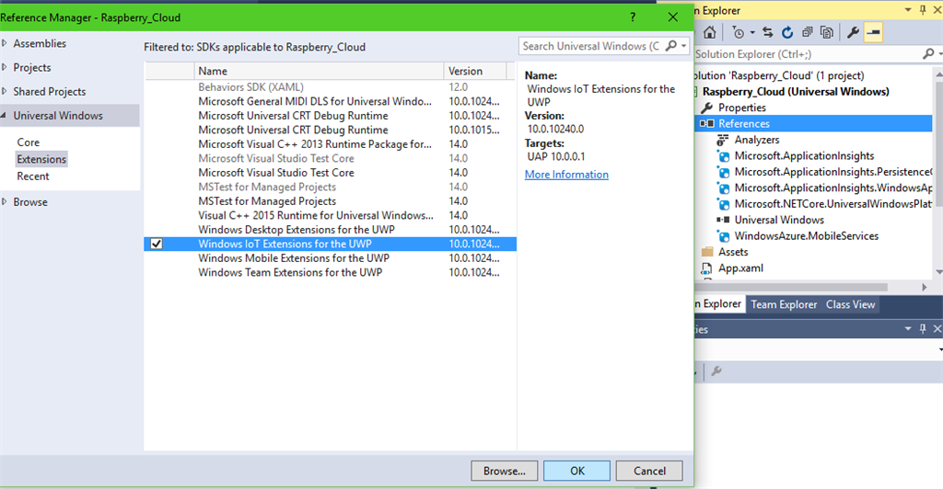Select Microsoft General MIDI DLS row
Viewport: 943px width, 489px height.
pos(330,101)
